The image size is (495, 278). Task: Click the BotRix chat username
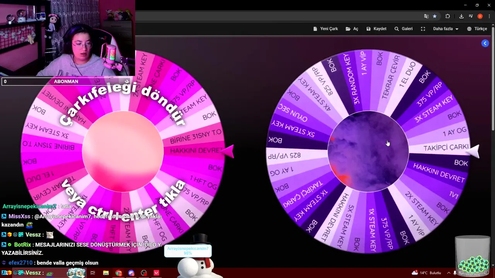(22, 245)
